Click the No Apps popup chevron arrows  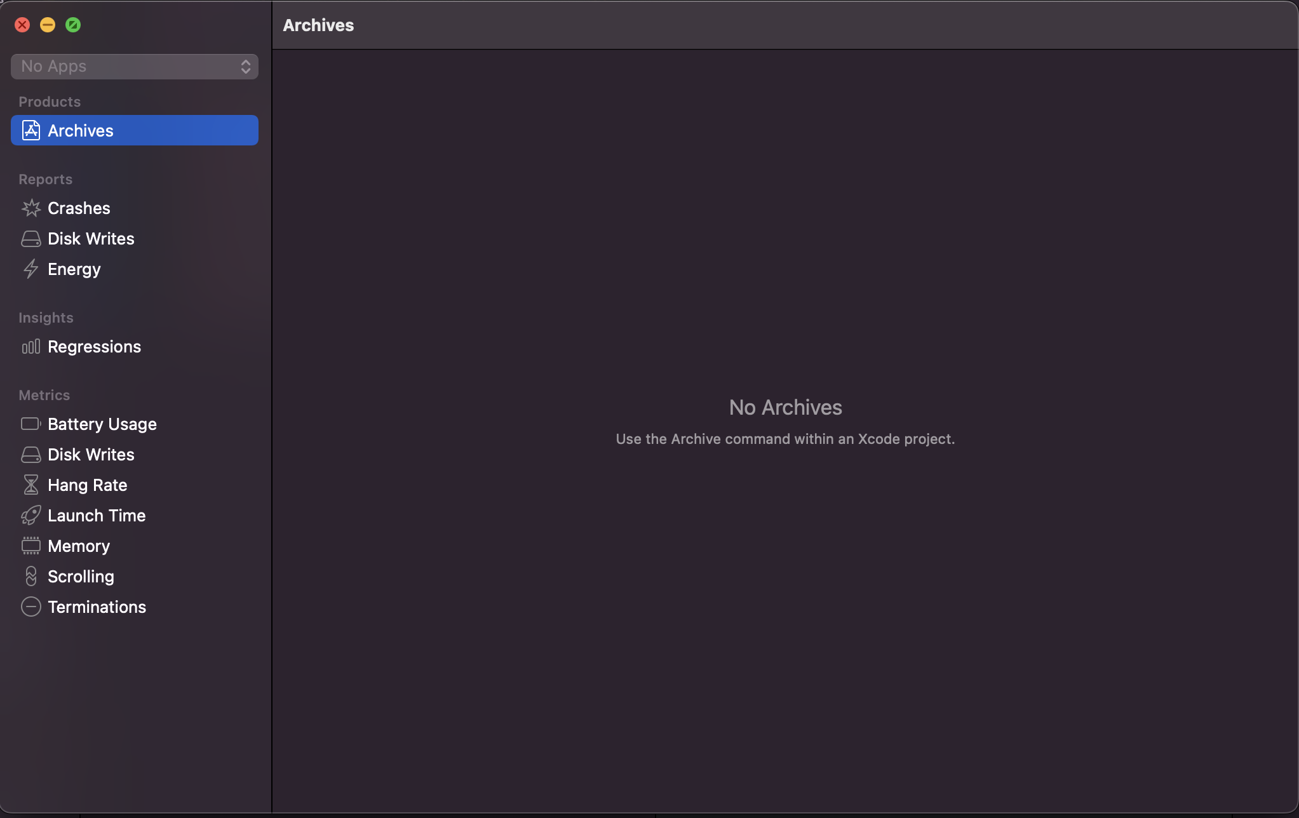click(246, 67)
